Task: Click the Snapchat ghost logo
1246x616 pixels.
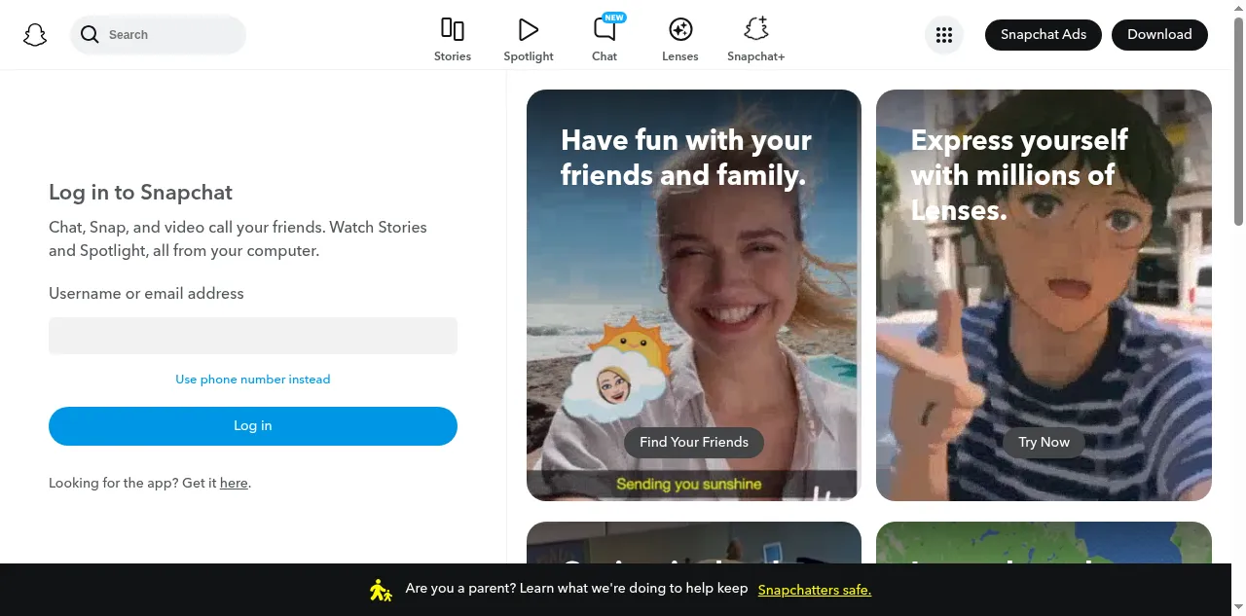Action: (35, 35)
